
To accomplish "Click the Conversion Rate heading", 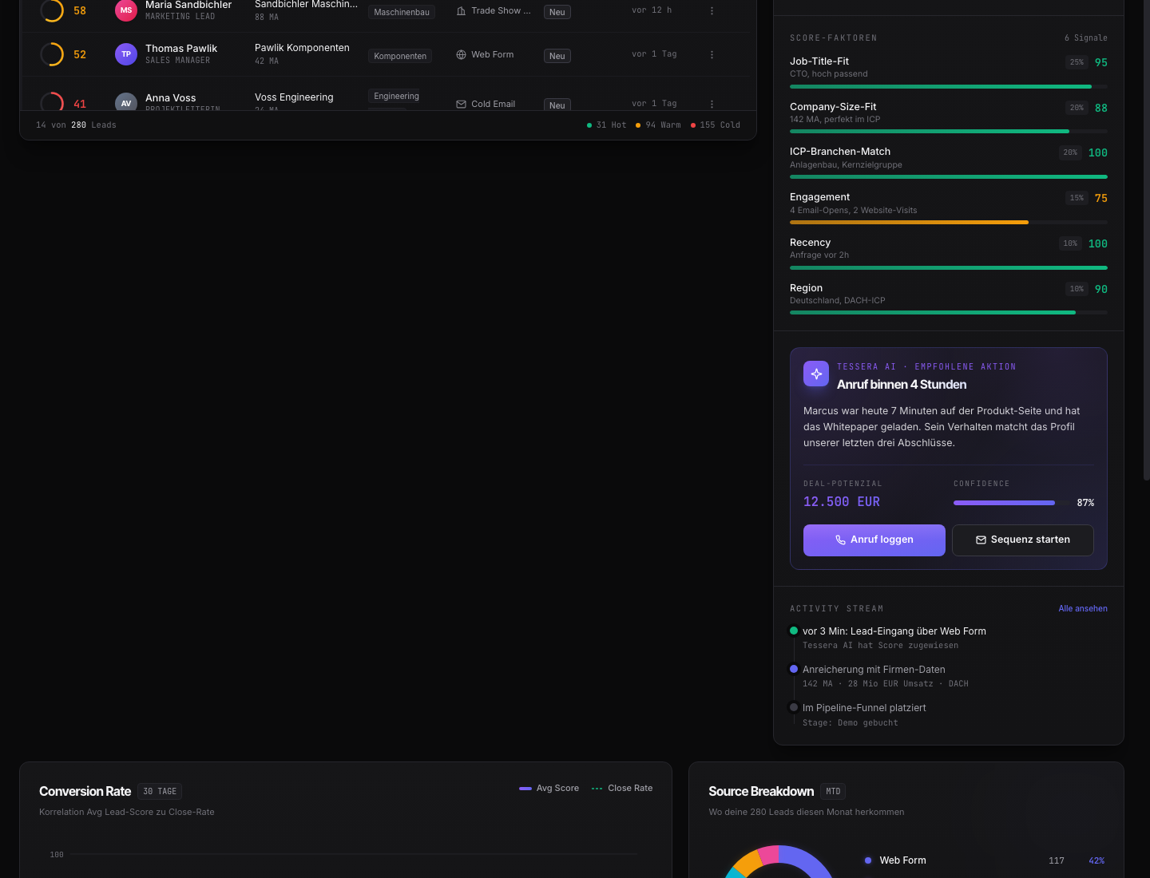I will pos(85,792).
